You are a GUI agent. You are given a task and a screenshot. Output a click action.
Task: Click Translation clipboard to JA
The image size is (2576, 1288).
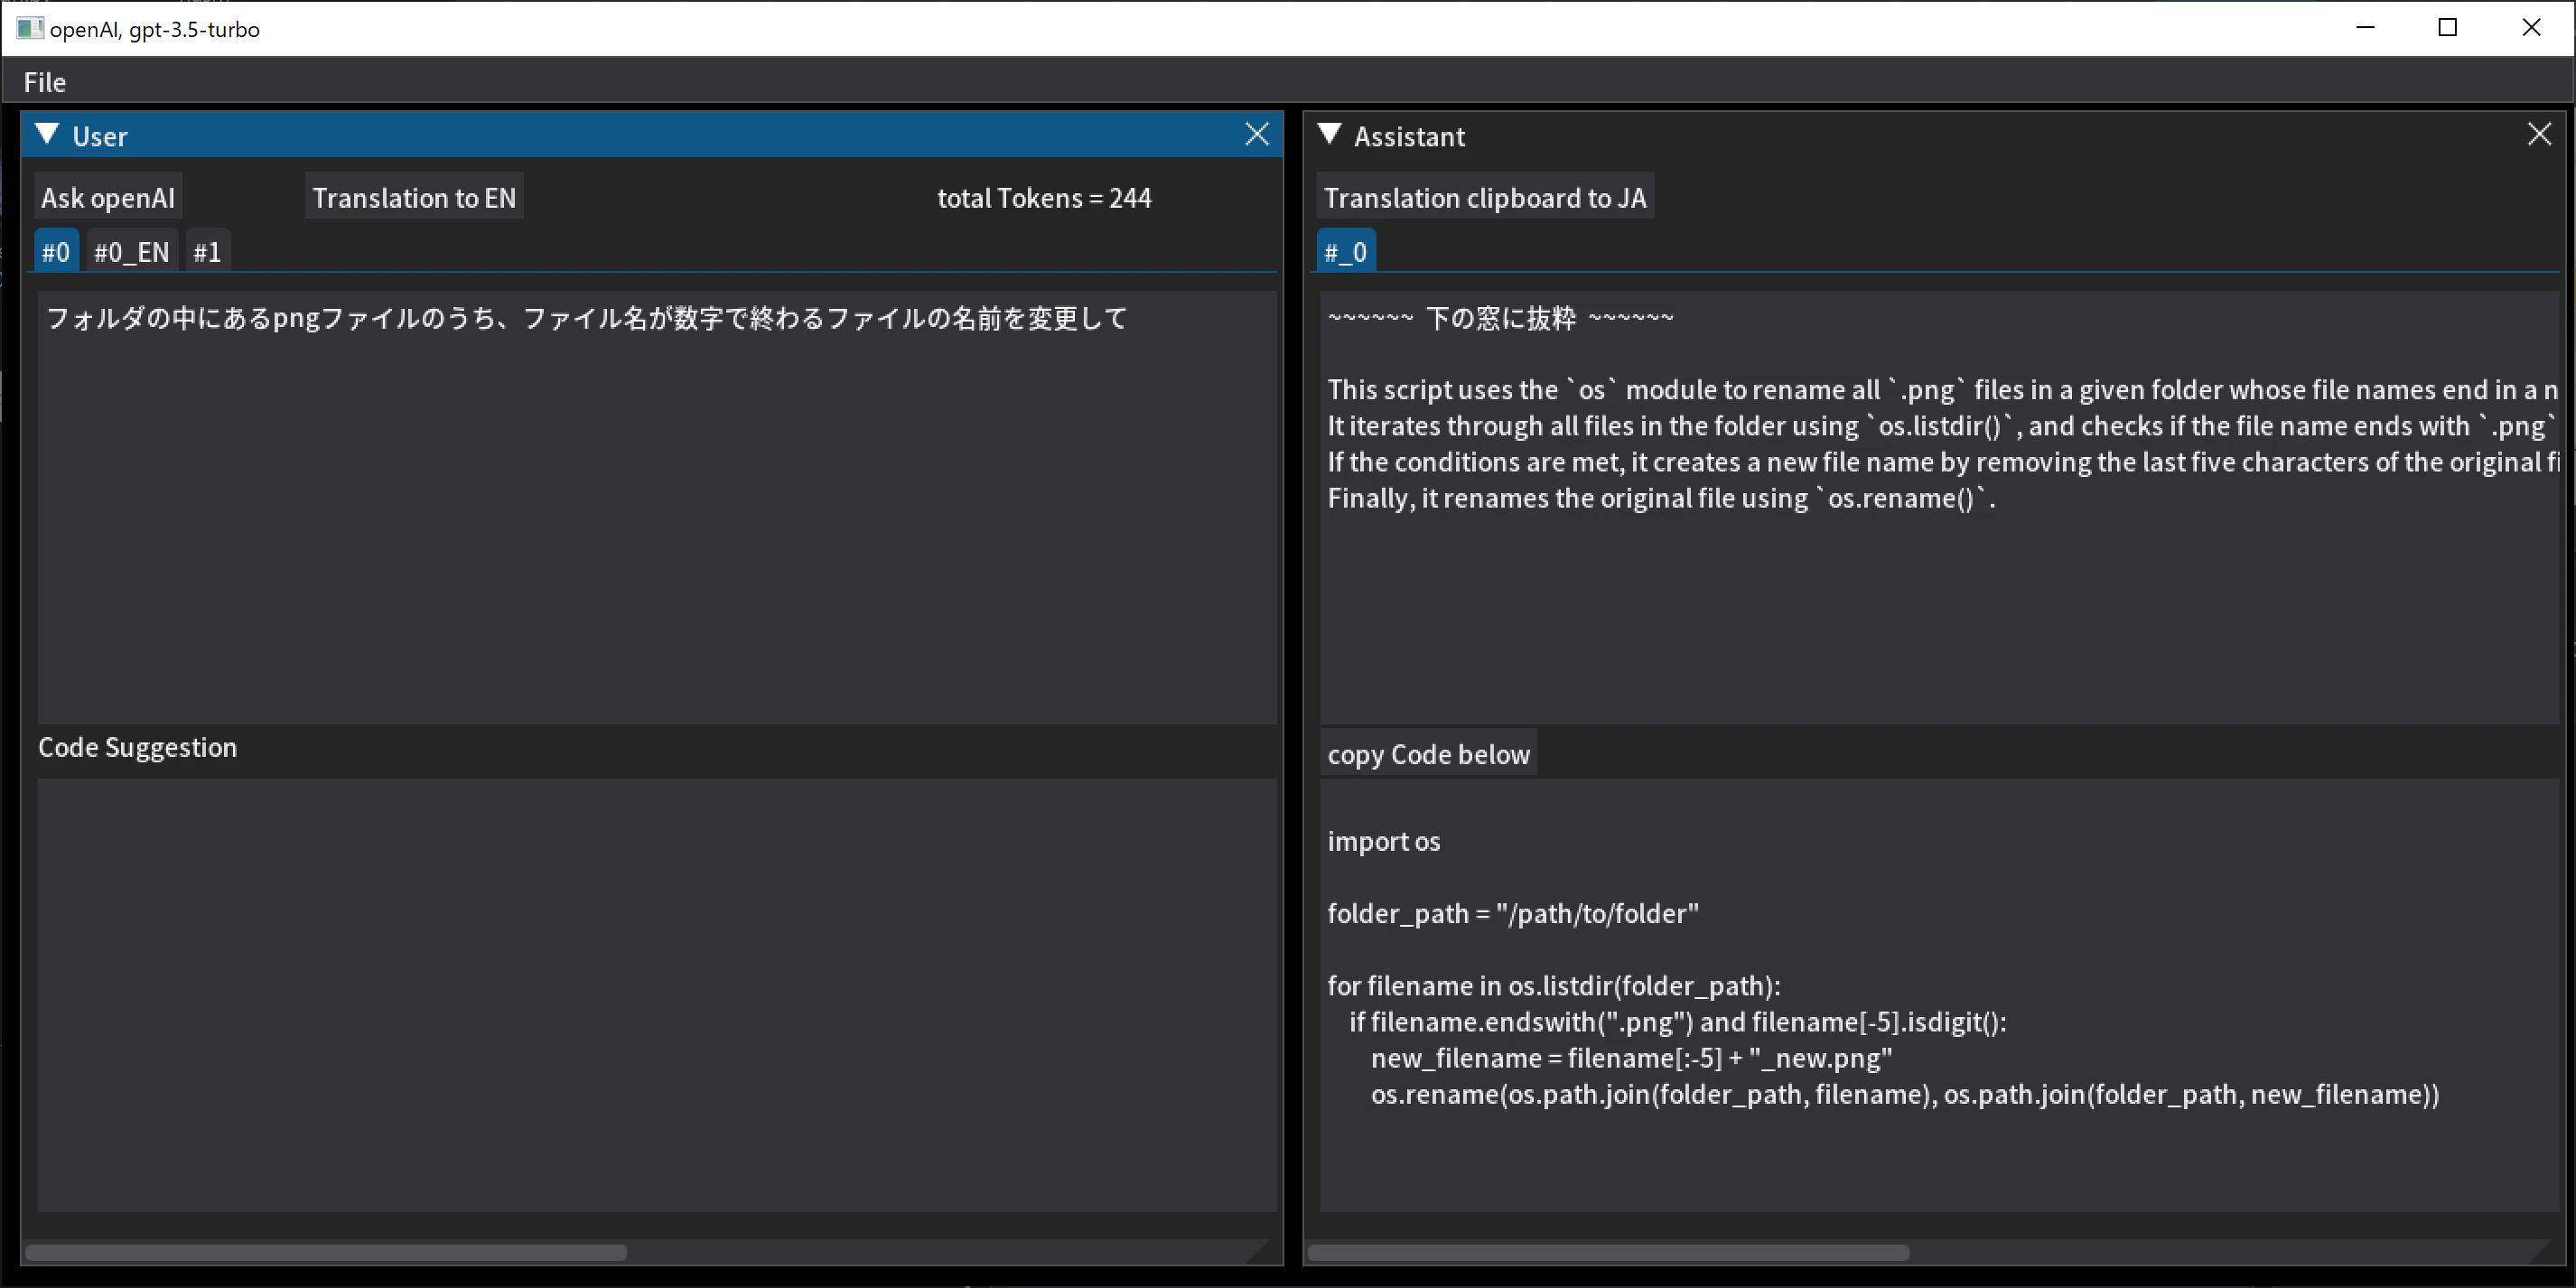[x=1484, y=198]
